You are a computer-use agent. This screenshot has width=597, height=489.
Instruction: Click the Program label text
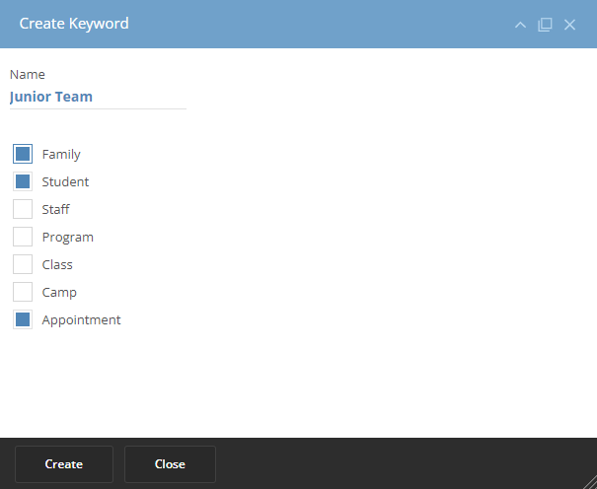click(x=68, y=238)
